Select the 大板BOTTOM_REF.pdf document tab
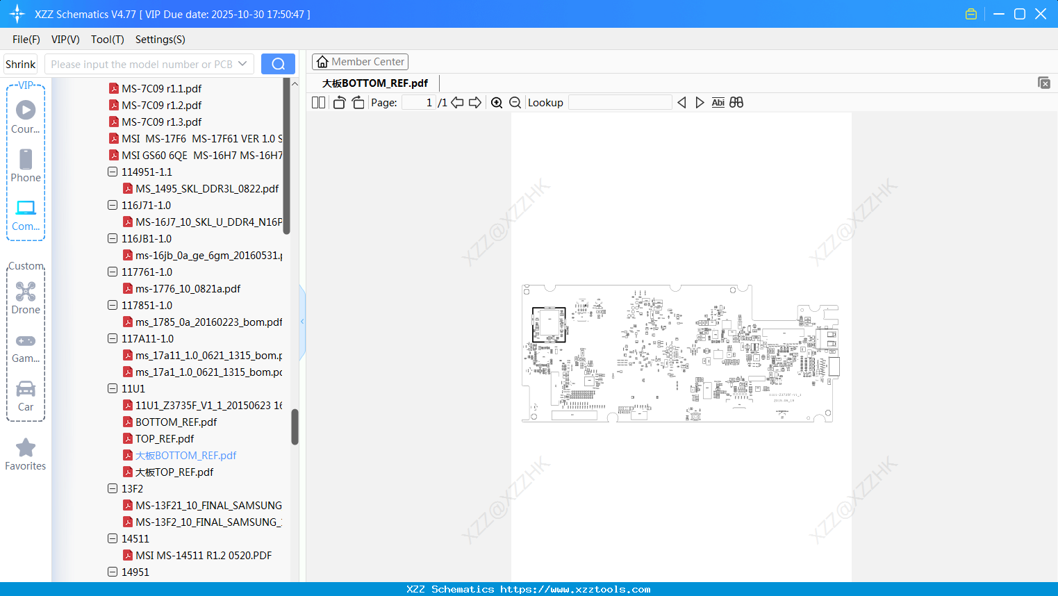1058x596 pixels. [x=375, y=83]
